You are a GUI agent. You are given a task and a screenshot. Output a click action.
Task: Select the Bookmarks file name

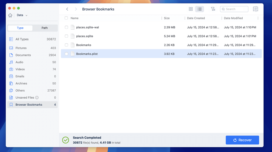(84, 45)
